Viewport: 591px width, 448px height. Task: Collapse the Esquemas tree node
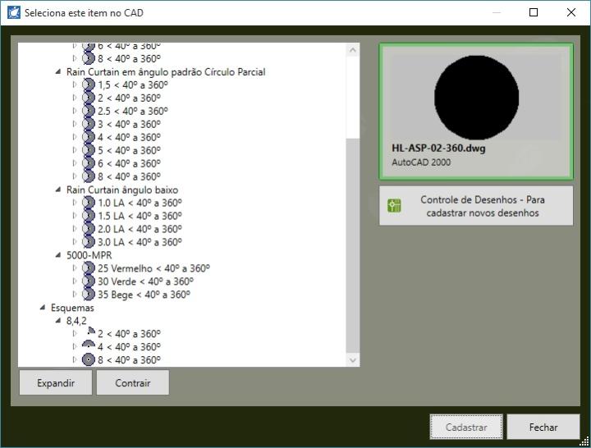coord(42,308)
